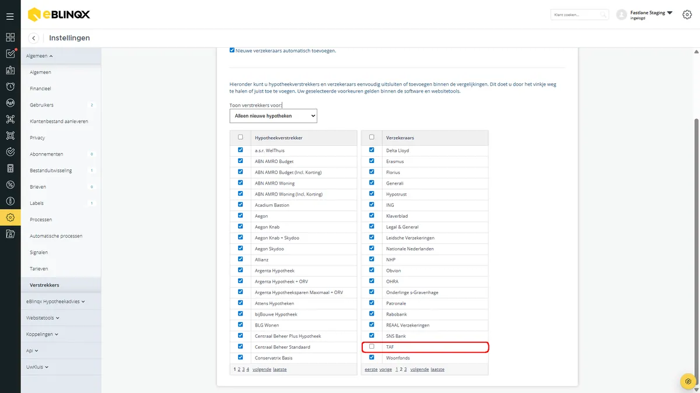Click the user avatar icon

[x=621, y=15]
